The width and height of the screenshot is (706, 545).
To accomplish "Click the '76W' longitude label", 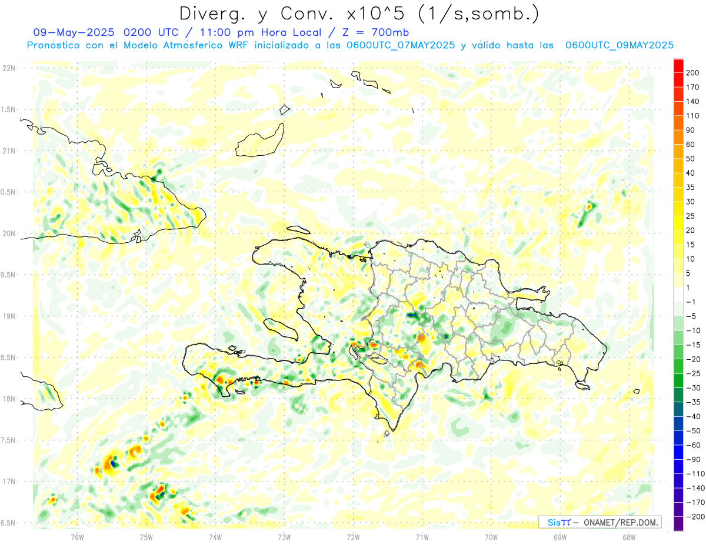I will tap(77, 537).
